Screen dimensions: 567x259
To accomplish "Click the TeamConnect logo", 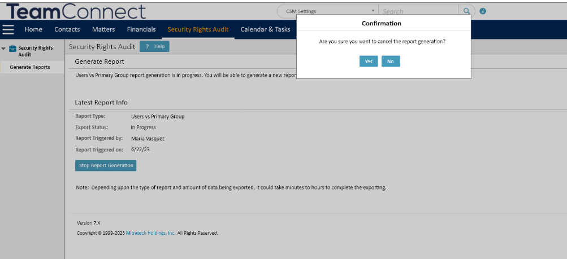I will (x=76, y=11).
